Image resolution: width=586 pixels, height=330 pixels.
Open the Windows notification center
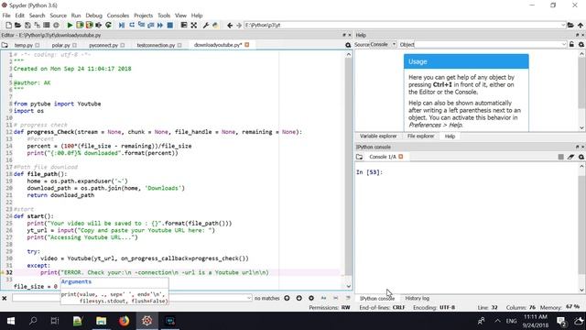[x=561, y=321]
